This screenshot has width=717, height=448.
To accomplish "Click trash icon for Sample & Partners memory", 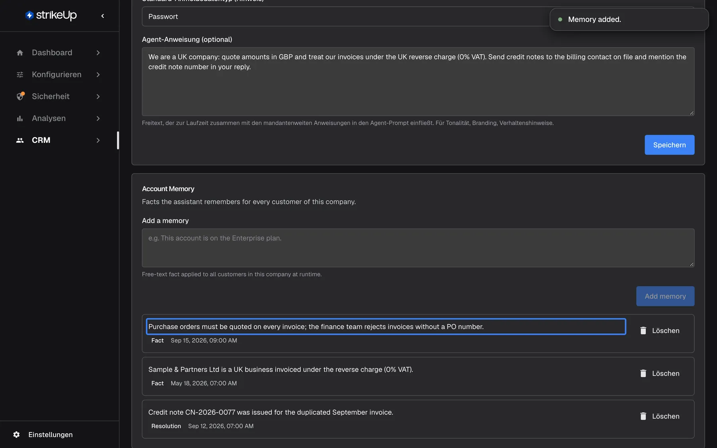I will pos(643,374).
